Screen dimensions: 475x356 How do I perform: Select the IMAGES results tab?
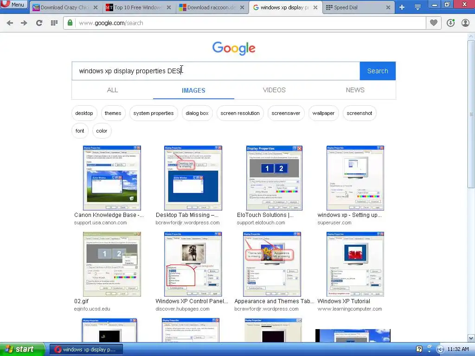193,90
